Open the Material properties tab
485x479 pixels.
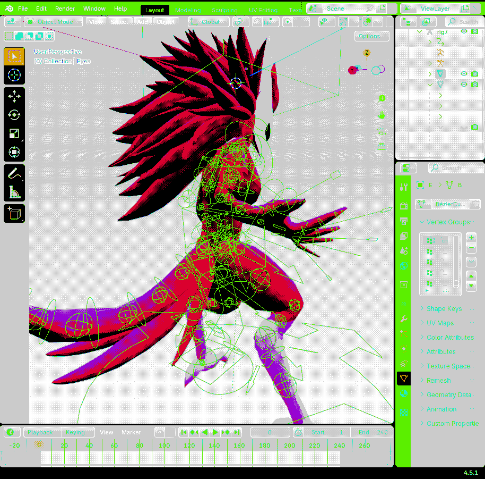click(404, 393)
